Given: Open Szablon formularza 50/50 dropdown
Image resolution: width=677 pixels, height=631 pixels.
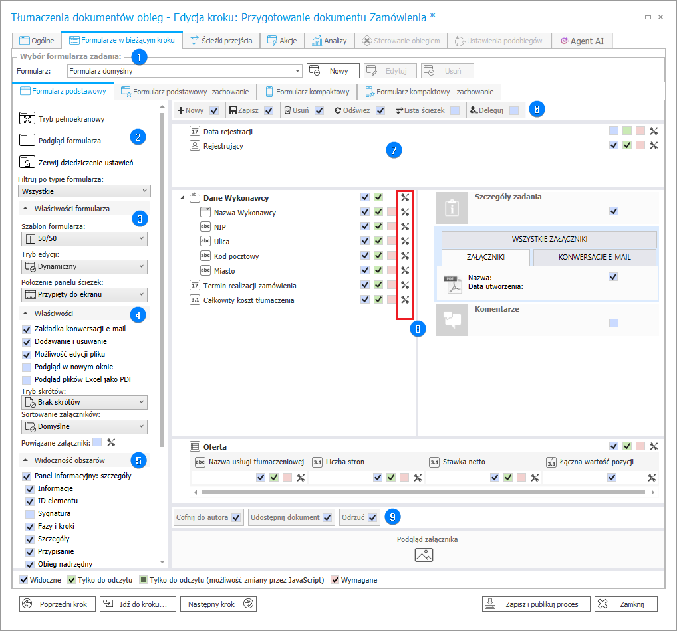Looking at the screenshot, I should coord(83,238).
